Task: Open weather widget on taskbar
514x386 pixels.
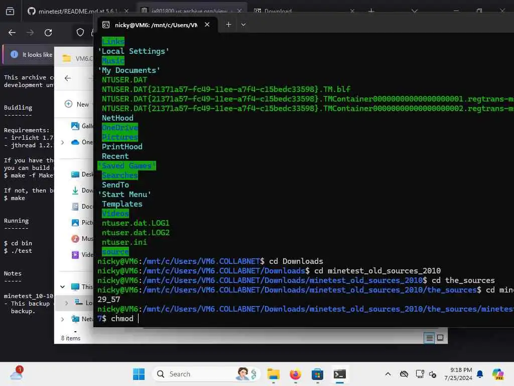Action: coord(16,373)
